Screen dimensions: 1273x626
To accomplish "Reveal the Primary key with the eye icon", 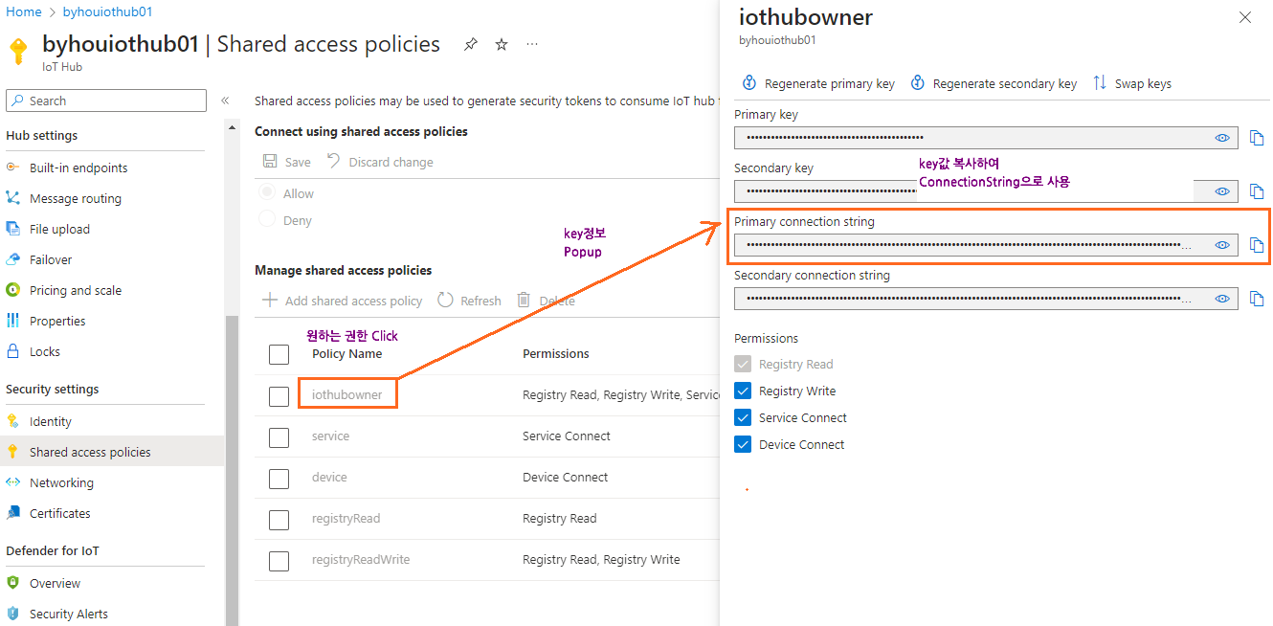I will [1222, 137].
